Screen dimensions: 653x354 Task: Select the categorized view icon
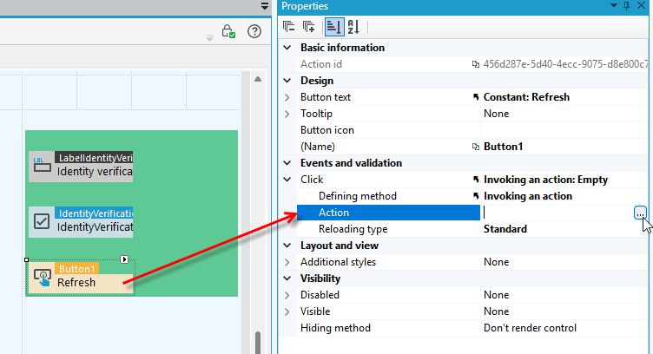coord(333,27)
